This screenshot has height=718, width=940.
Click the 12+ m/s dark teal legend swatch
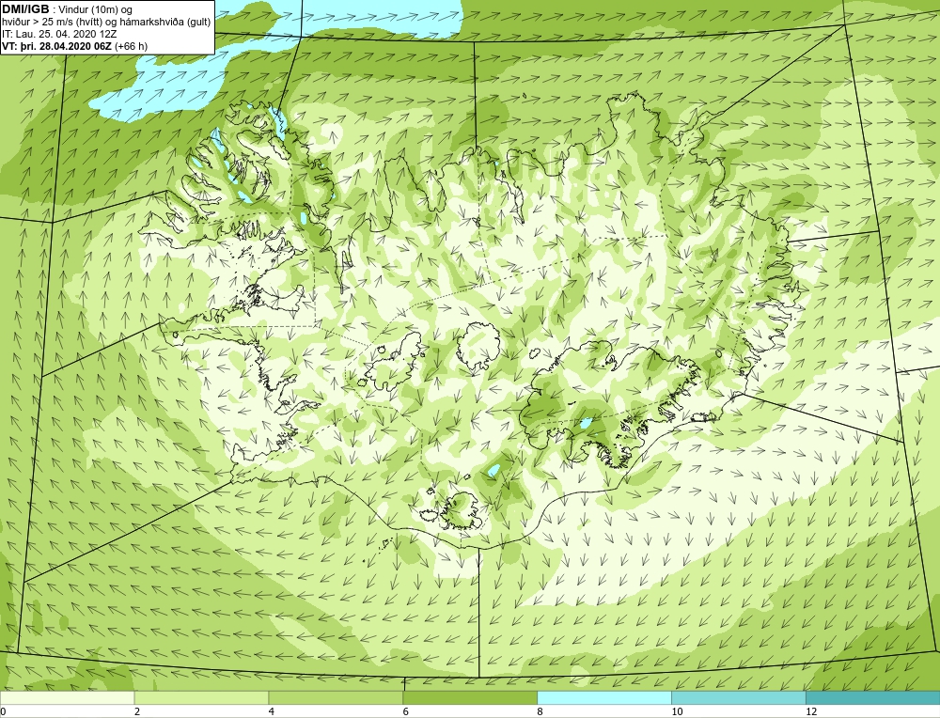coord(873,697)
